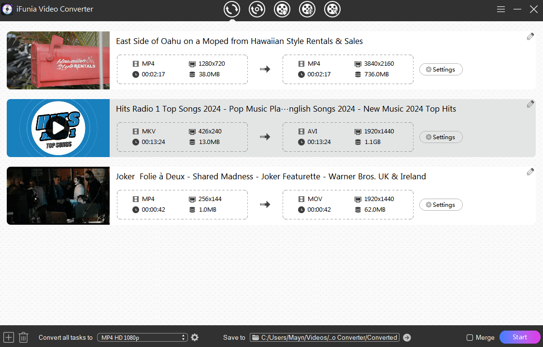Viewport: 543px width, 347px height.
Task: Select the Joker featurette video thumbnail
Action: (58, 196)
